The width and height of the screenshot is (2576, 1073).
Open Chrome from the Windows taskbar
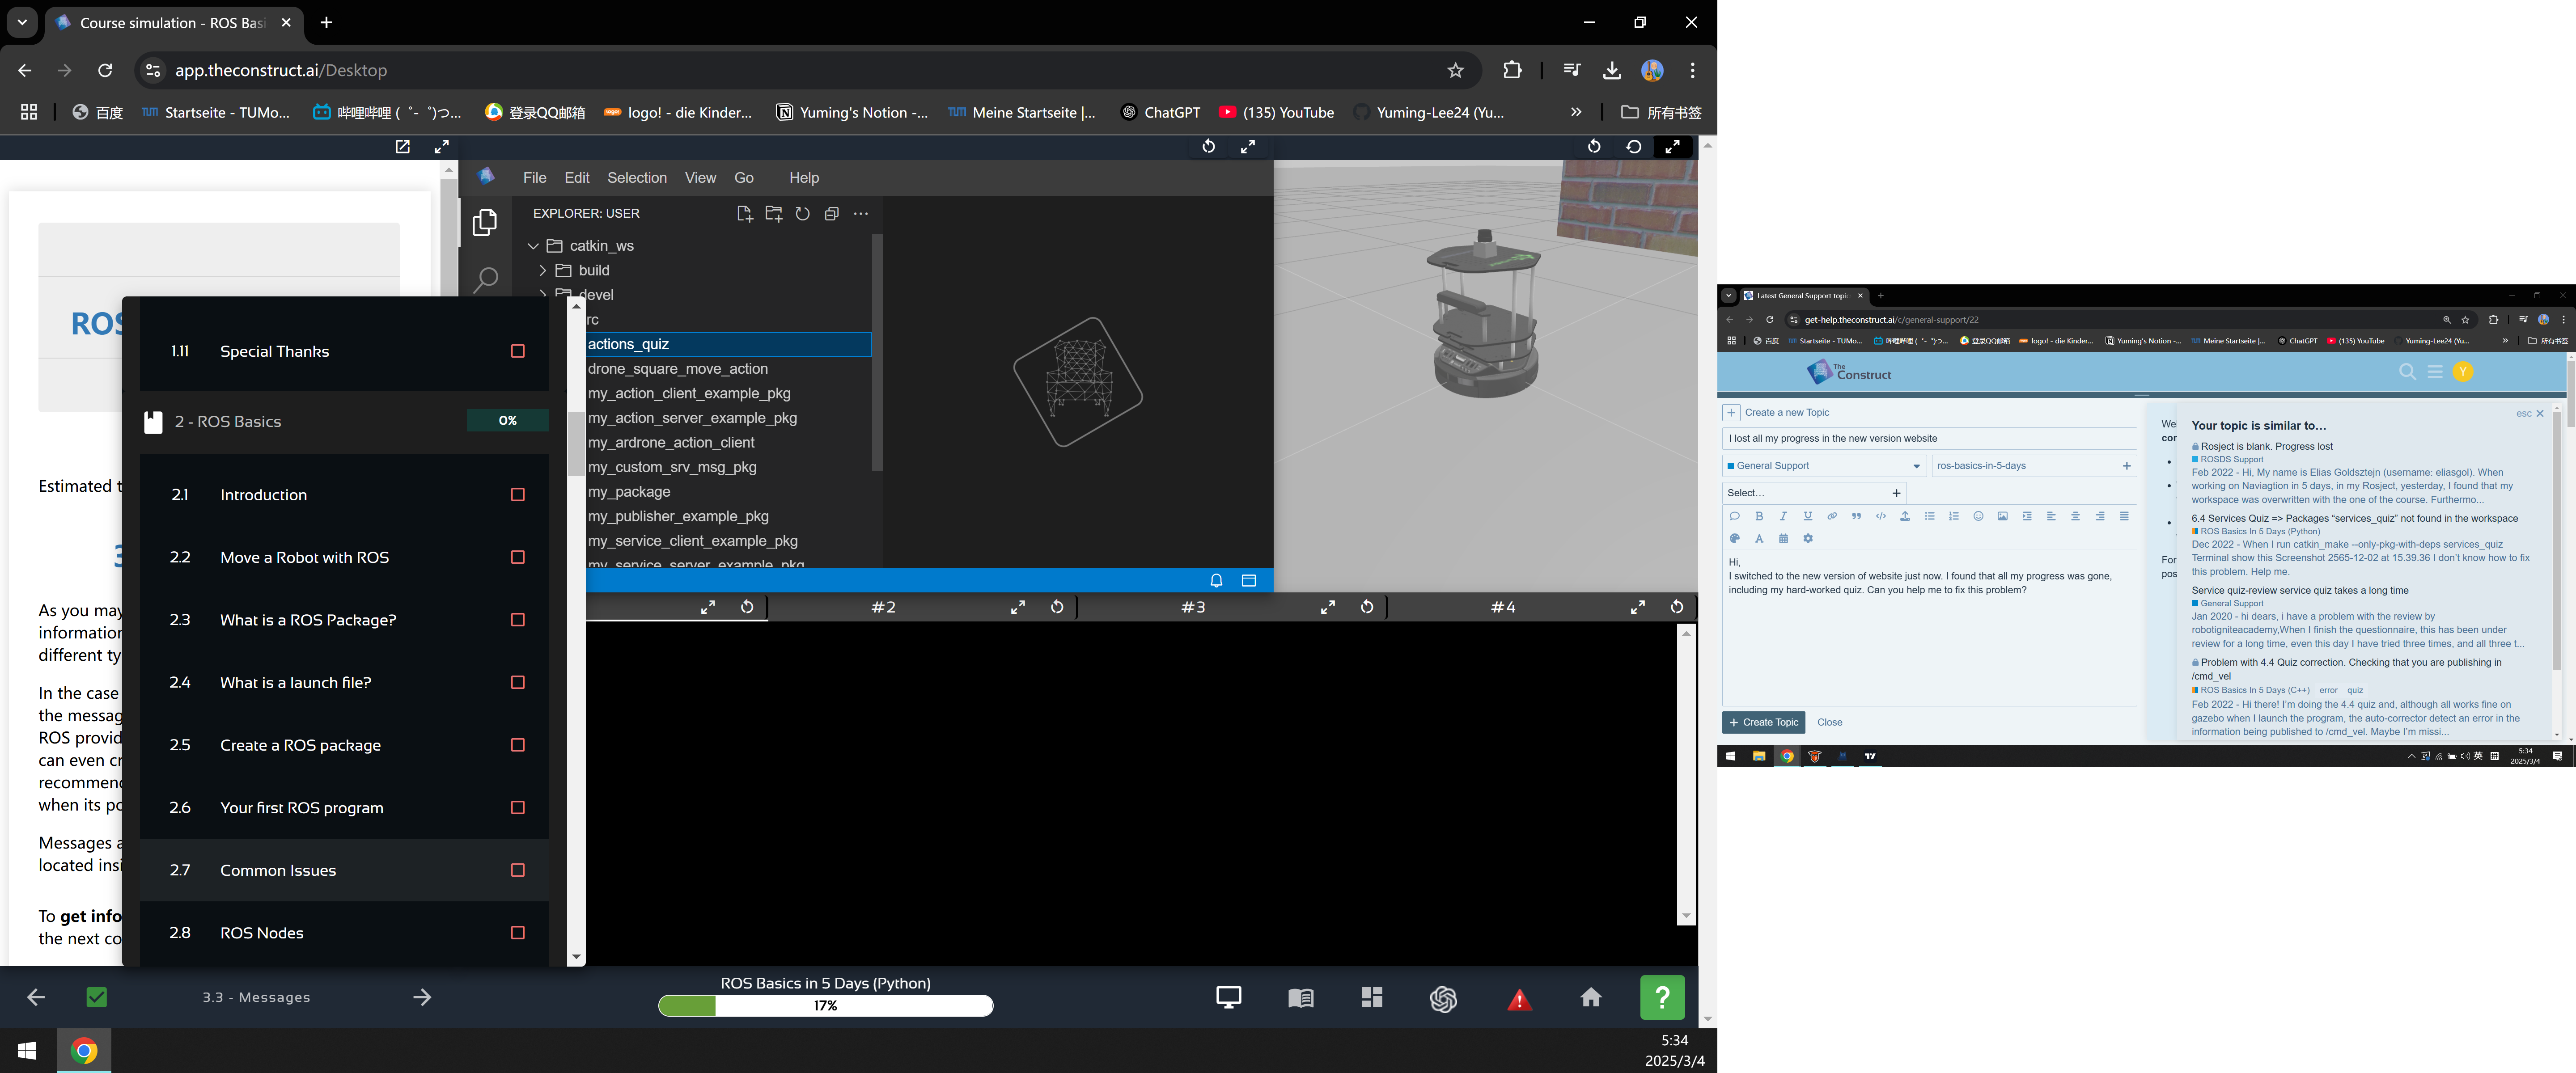pos(84,1050)
